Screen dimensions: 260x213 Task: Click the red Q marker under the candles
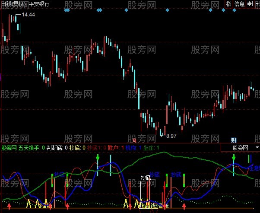[134, 140]
